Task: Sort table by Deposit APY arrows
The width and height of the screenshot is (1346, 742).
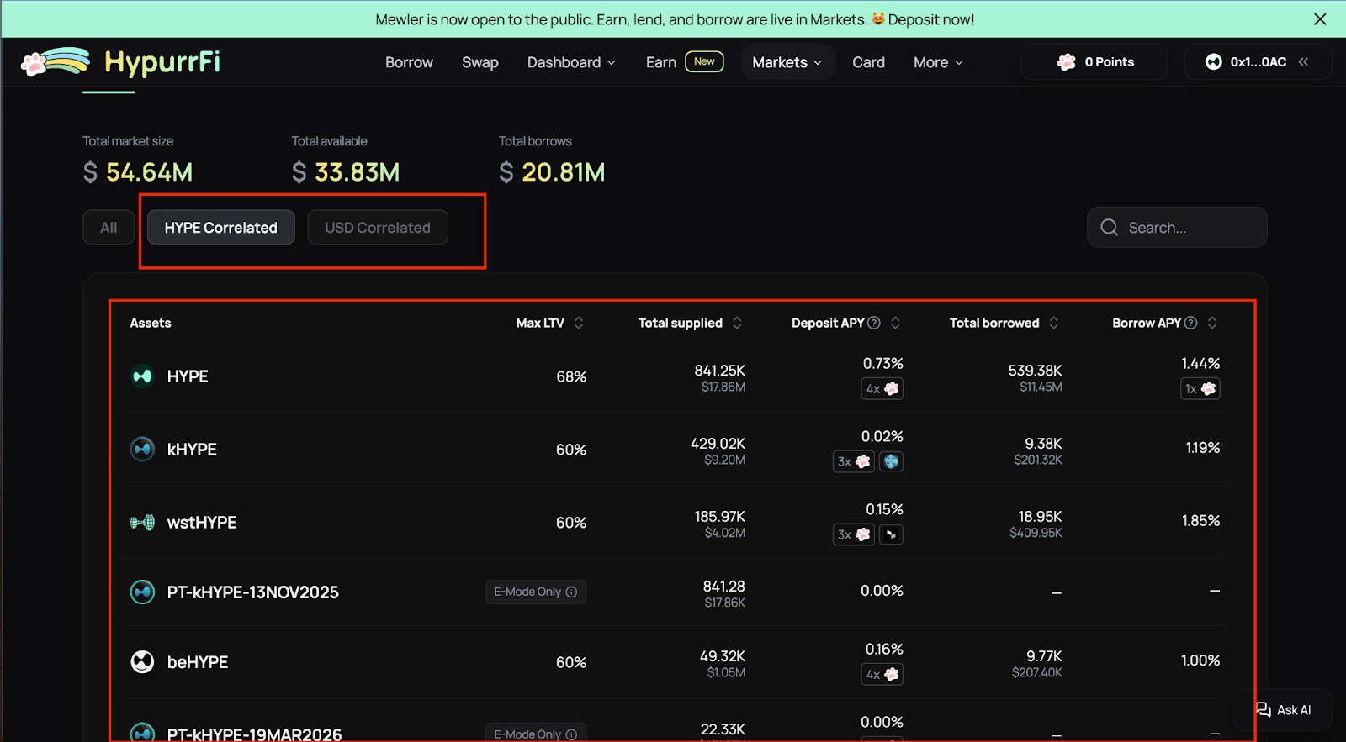Action: click(x=895, y=323)
